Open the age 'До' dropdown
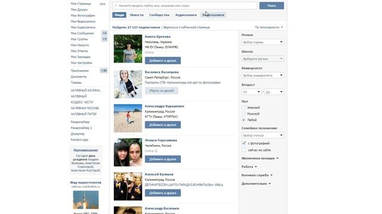The image size is (382, 214). (x=274, y=92)
